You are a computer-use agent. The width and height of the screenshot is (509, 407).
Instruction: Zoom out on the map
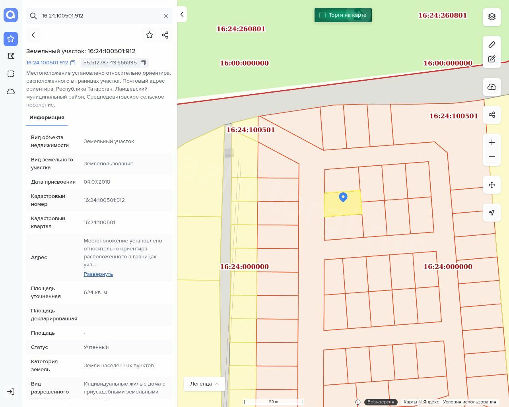492,157
